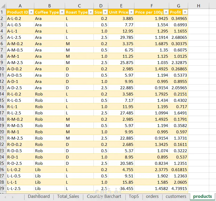
Task: Open the Price per 100g filter arrow
Action: tap(166, 12)
